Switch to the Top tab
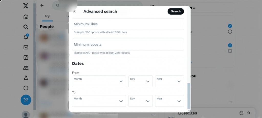 coord(47,16)
